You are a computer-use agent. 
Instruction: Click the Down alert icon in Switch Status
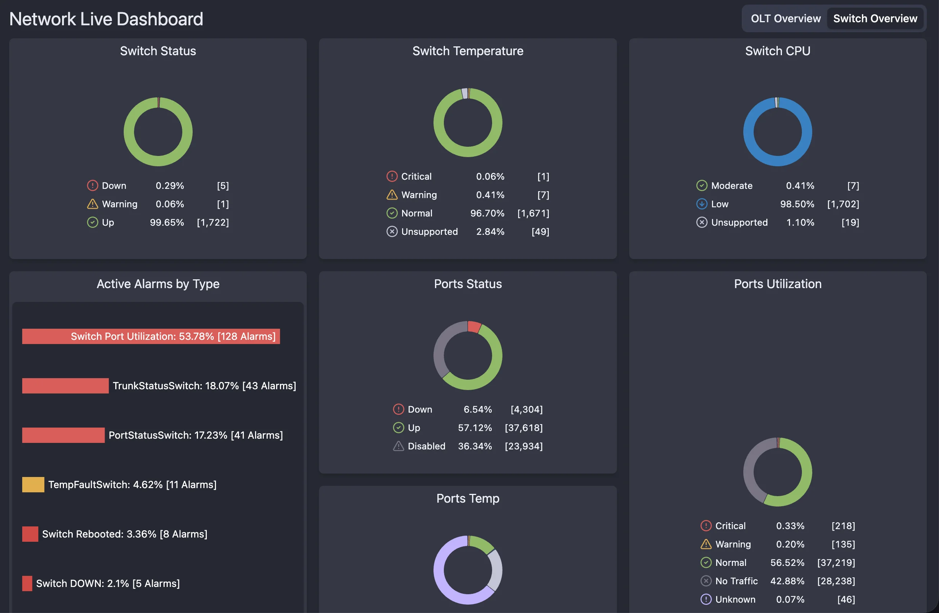(x=92, y=185)
